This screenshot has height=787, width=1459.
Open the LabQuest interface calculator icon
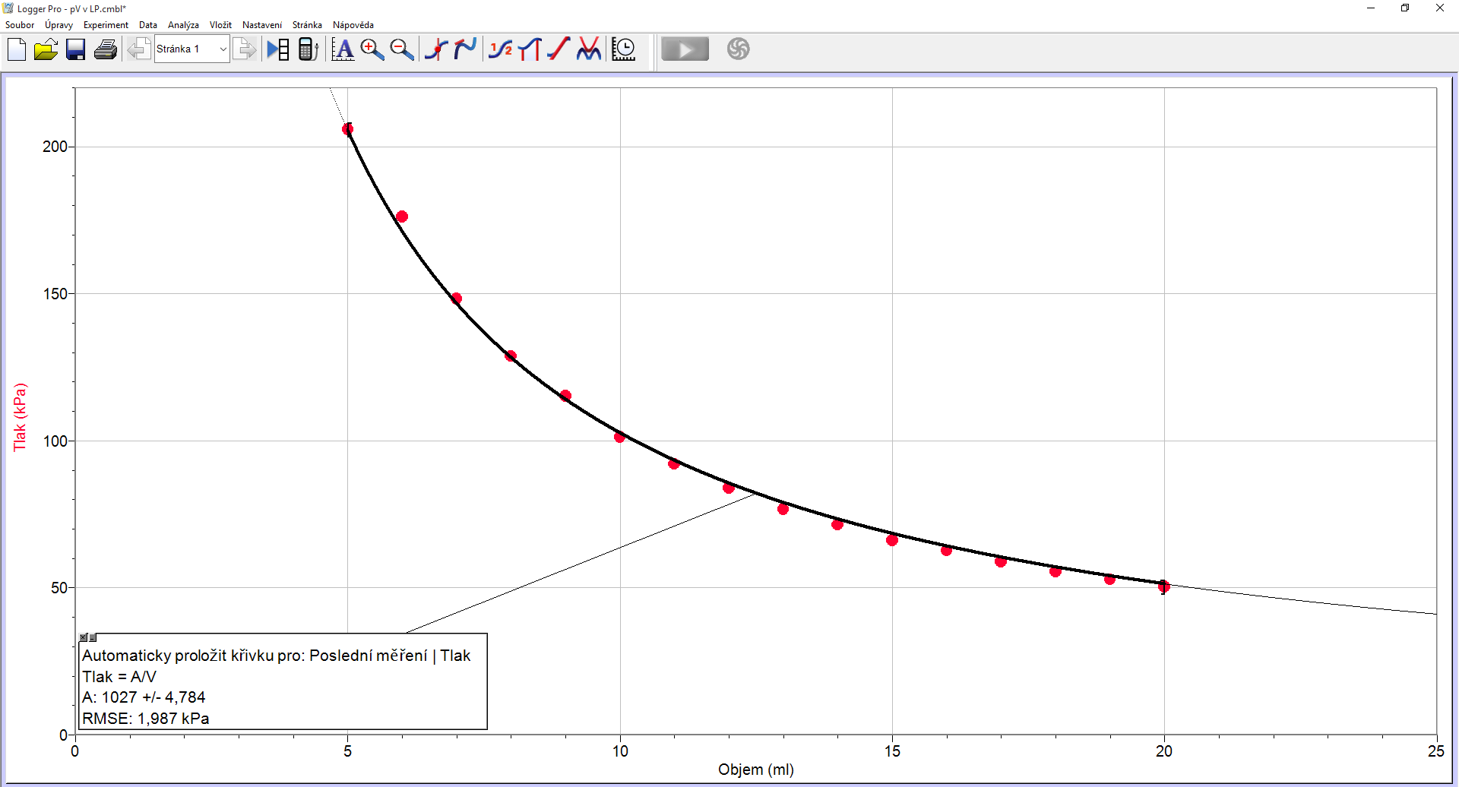308,50
